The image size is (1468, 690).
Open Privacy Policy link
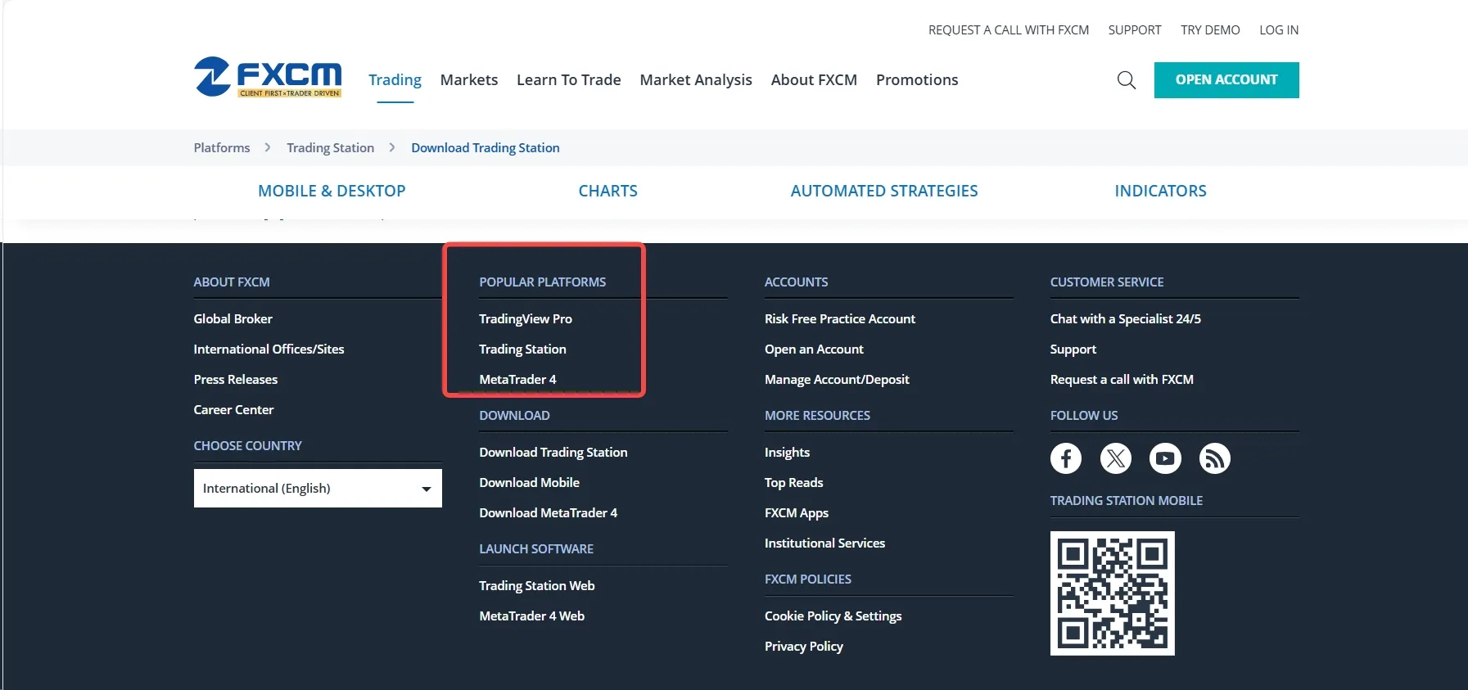click(804, 647)
